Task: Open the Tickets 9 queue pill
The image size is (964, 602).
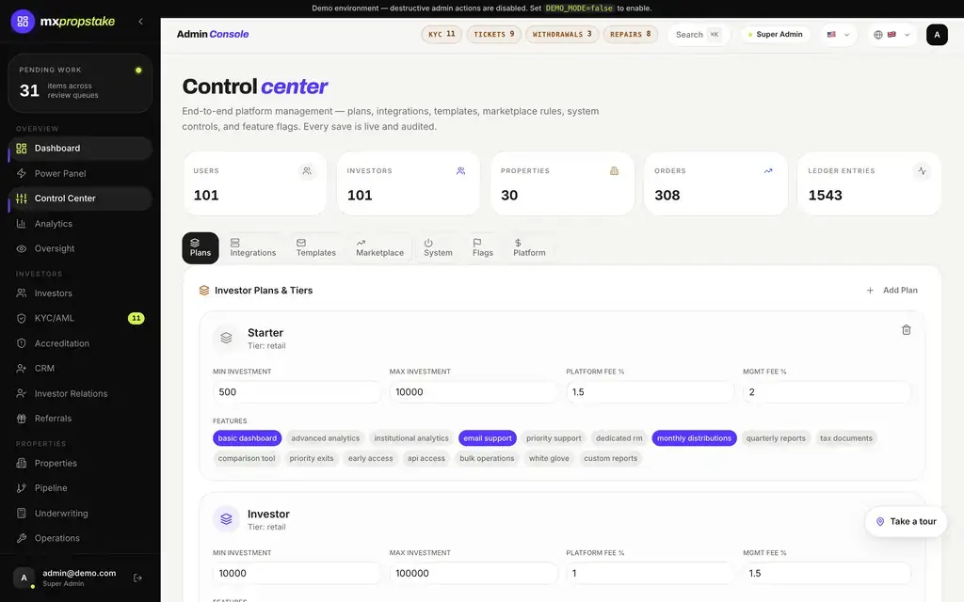Action: tap(493, 35)
